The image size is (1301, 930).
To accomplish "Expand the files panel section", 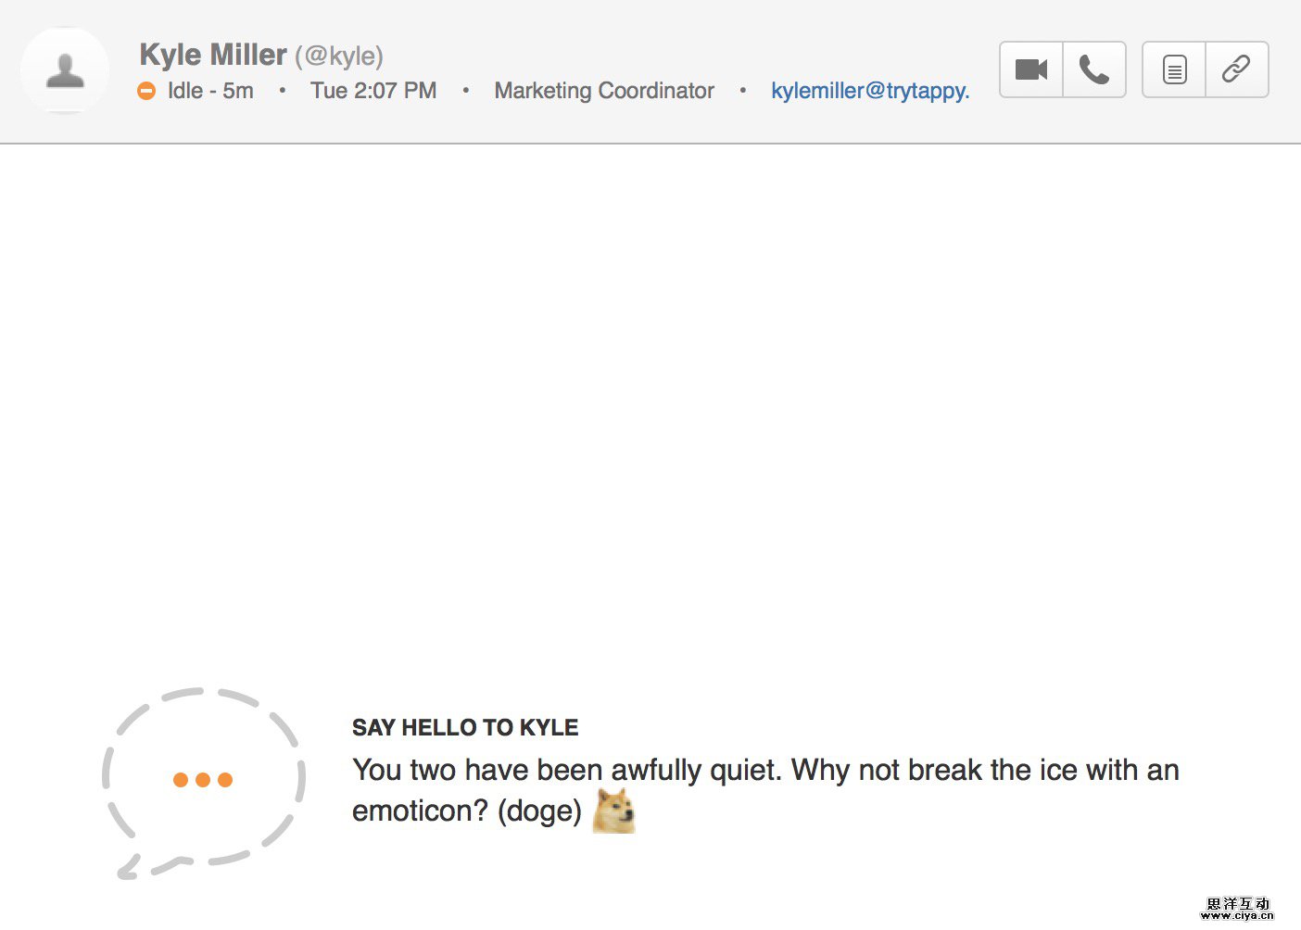I will (x=1173, y=69).
